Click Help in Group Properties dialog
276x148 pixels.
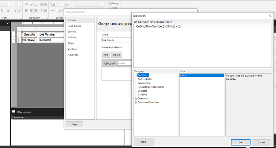click(74, 124)
